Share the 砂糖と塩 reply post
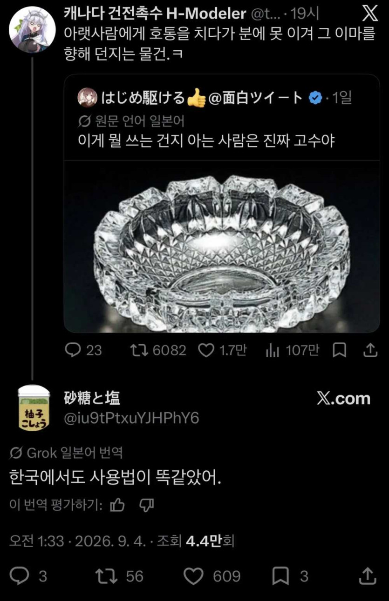Viewport: 389px width, 601px height. [368, 576]
